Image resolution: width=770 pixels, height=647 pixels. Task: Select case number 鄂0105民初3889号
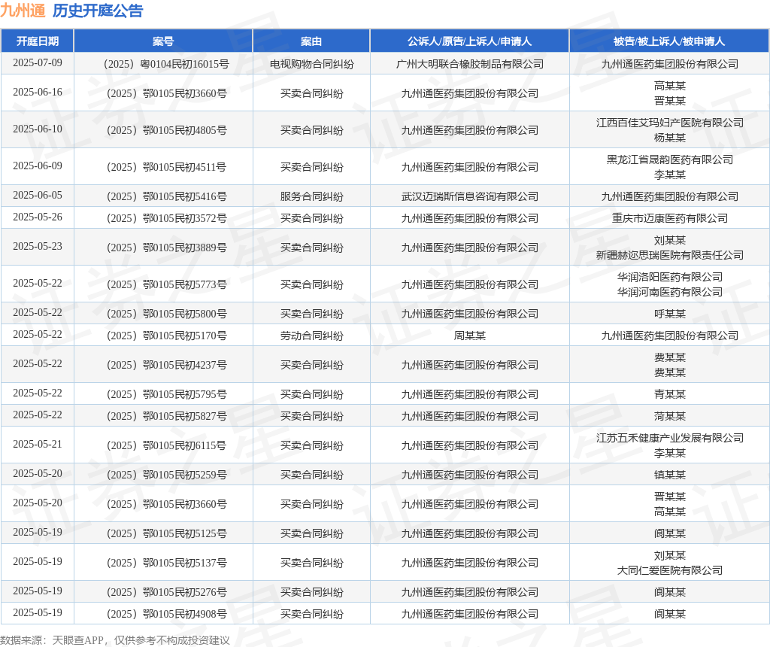click(x=166, y=248)
